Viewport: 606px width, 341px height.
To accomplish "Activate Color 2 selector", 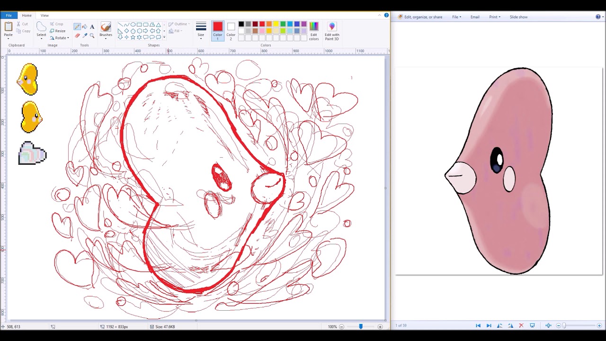I will pyautogui.click(x=231, y=31).
